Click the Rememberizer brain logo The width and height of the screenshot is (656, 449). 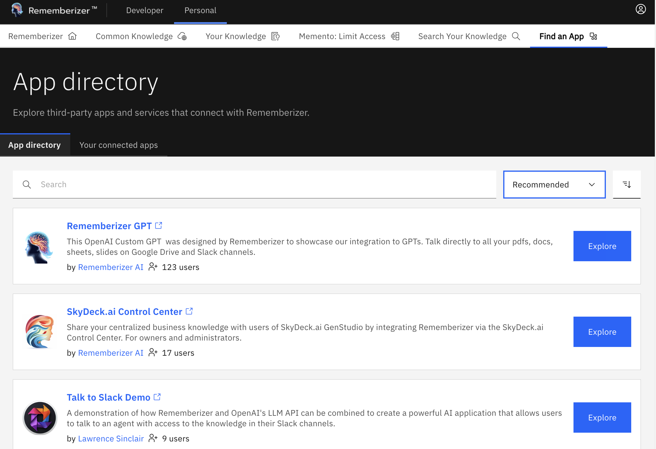[17, 10]
